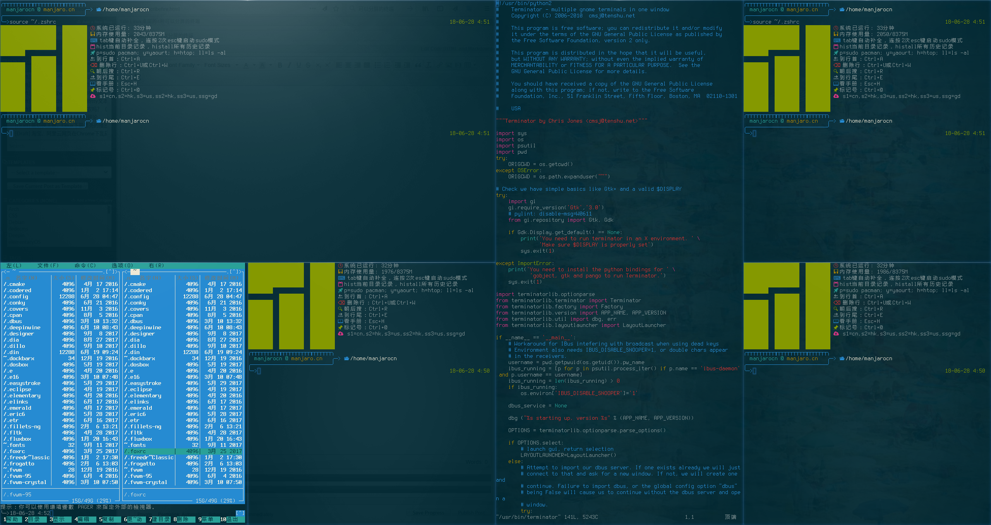The width and height of the screenshot is (991, 525).
Task: Click the magnifier icon before 朝后搜 in top-right pane
Action: (x=836, y=71)
